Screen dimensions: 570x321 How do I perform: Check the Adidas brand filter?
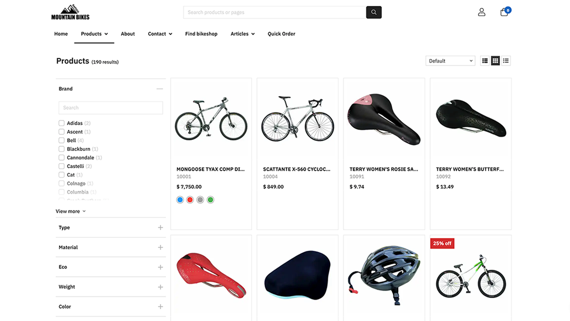pyautogui.click(x=61, y=123)
